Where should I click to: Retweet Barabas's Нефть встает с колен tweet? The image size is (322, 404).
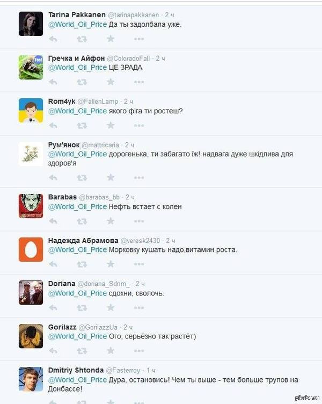pyautogui.click(x=82, y=221)
